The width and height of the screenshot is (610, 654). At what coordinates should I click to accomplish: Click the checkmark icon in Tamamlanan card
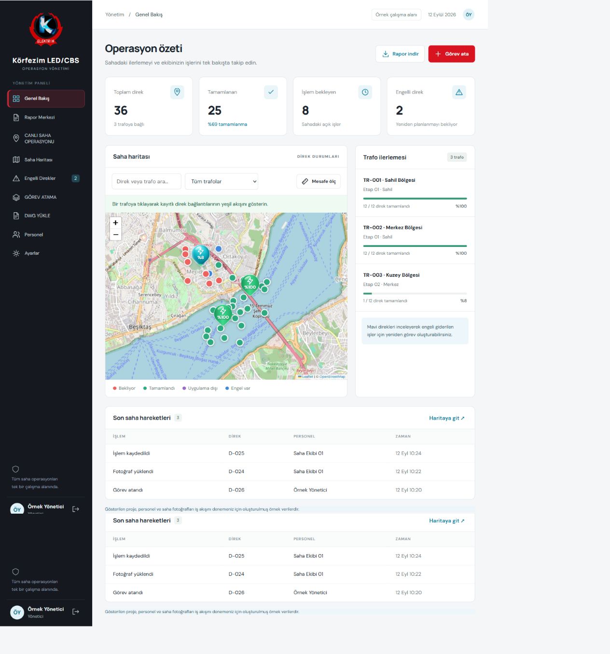(271, 92)
